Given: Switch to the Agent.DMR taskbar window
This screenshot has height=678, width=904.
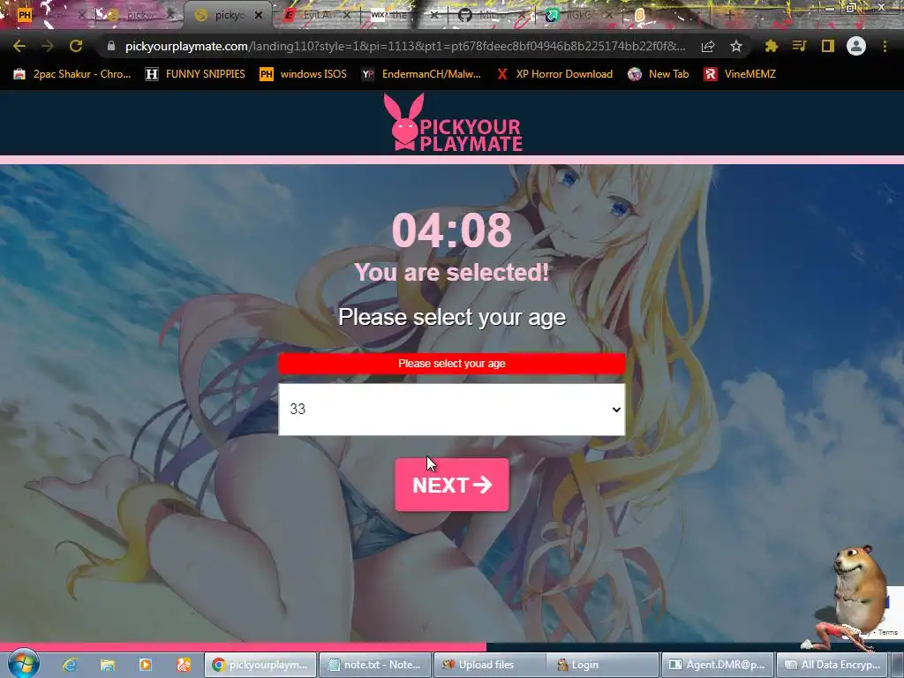Looking at the screenshot, I should click(x=717, y=665).
